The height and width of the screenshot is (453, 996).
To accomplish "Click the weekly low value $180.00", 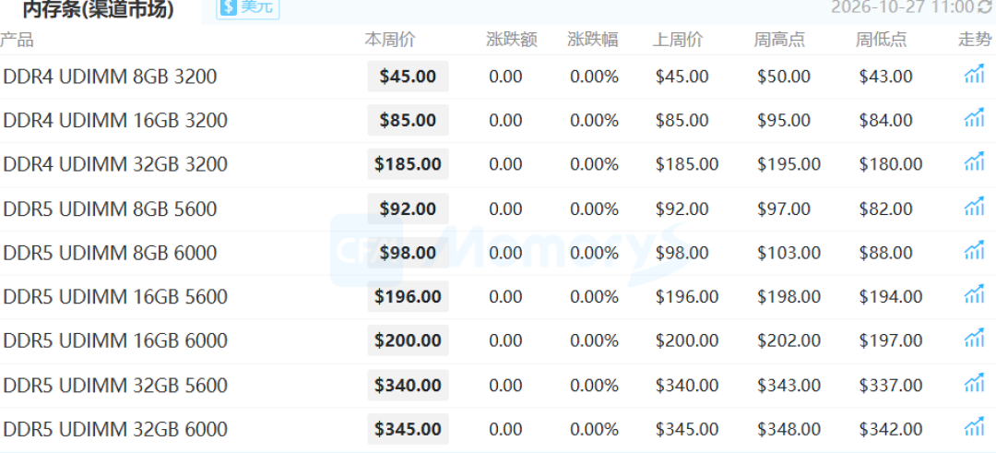I will (x=891, y=164).
